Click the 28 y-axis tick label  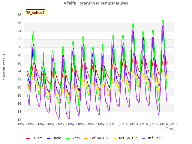point(19,55)
